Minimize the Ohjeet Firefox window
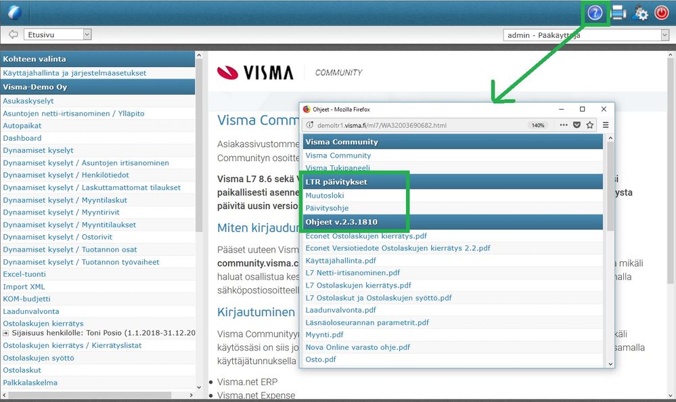Screen dimensions: 676x402 click(562, 109)
